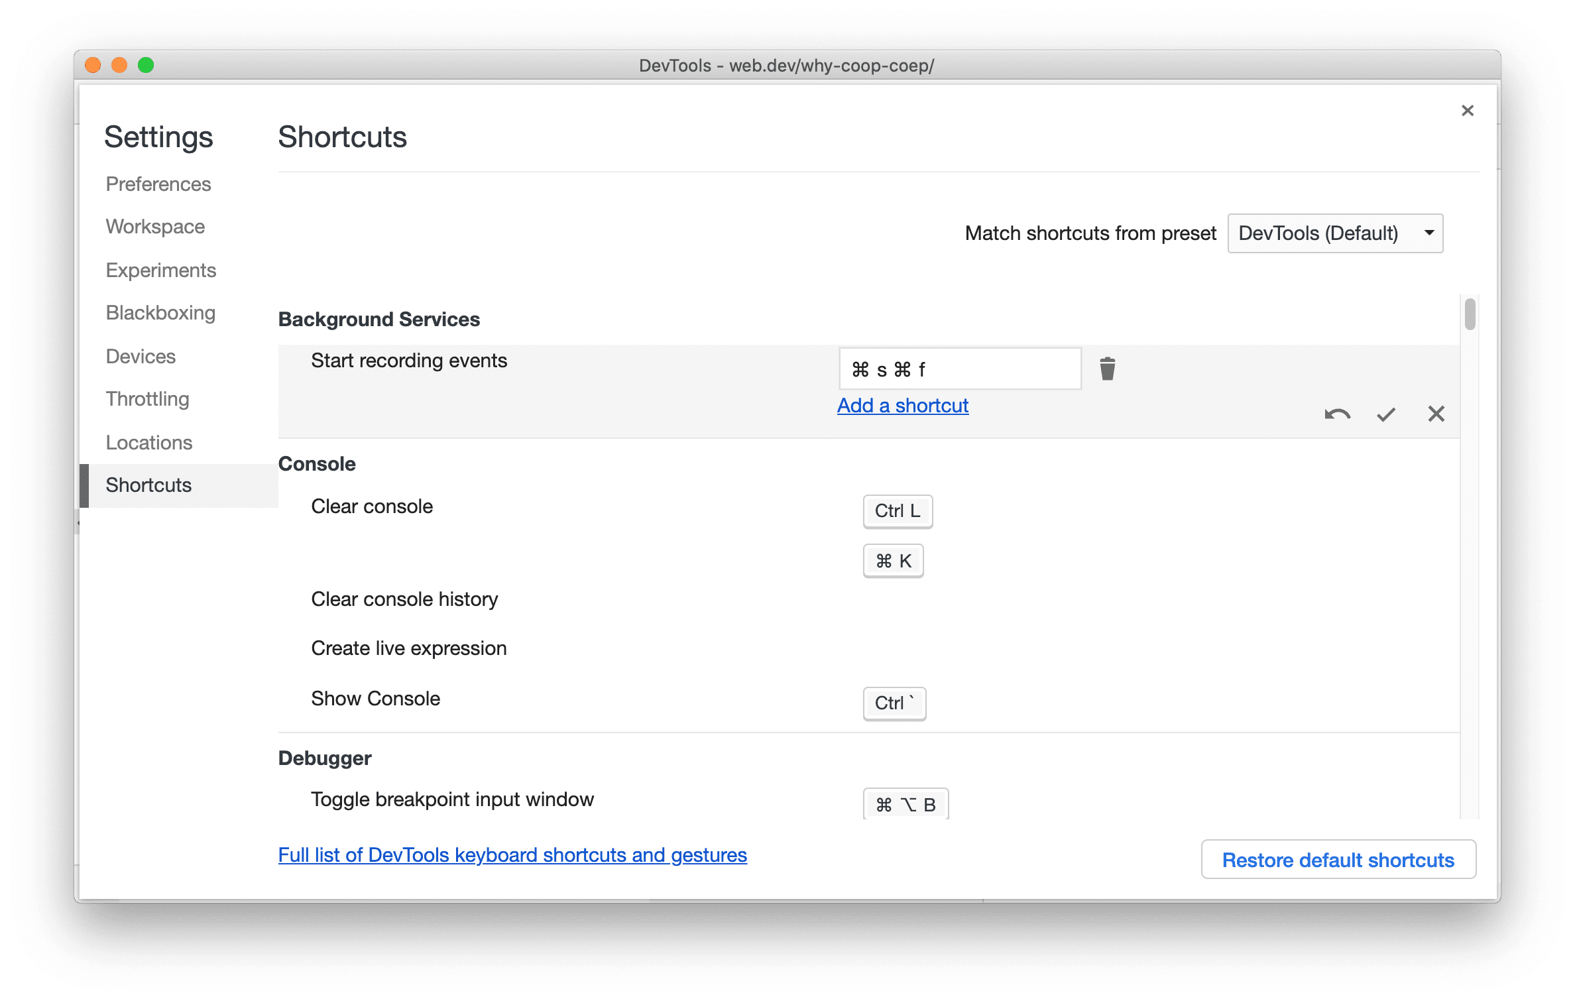Select the Throttling sidebar item
Screen dimensions: 1575x1001
[146, 400]
